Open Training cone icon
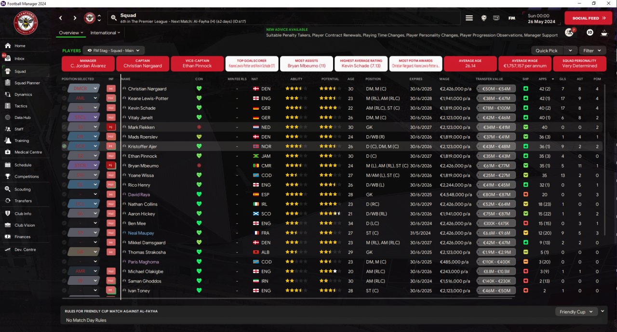This screenshot has width=617, height=332. (x=8, y=140)
